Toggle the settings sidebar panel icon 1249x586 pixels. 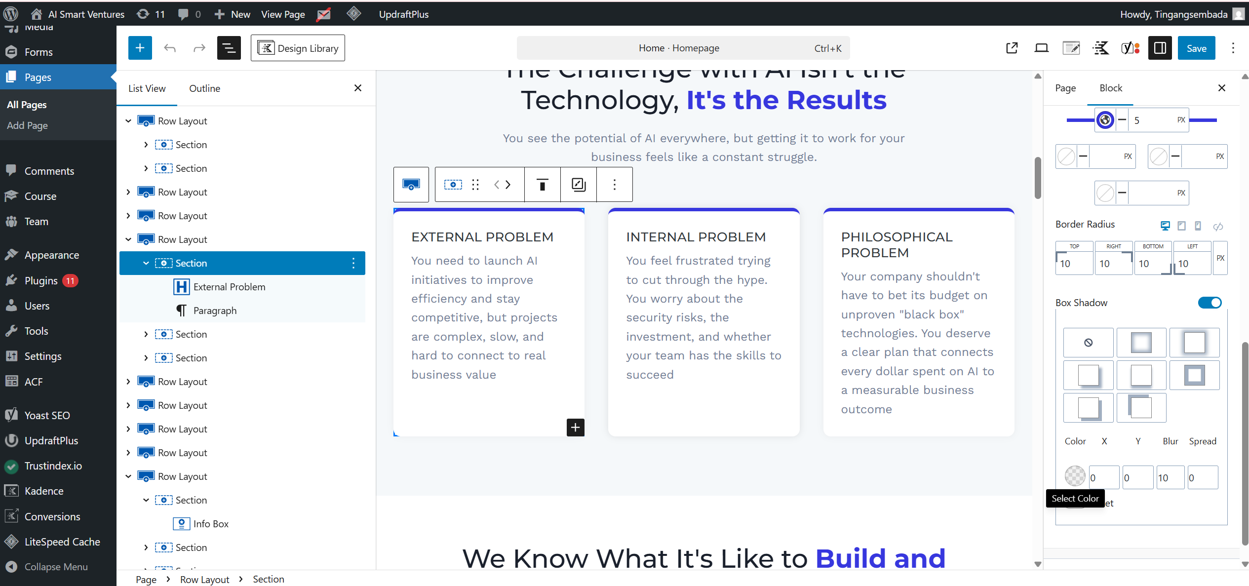(x=1160, y=48)
